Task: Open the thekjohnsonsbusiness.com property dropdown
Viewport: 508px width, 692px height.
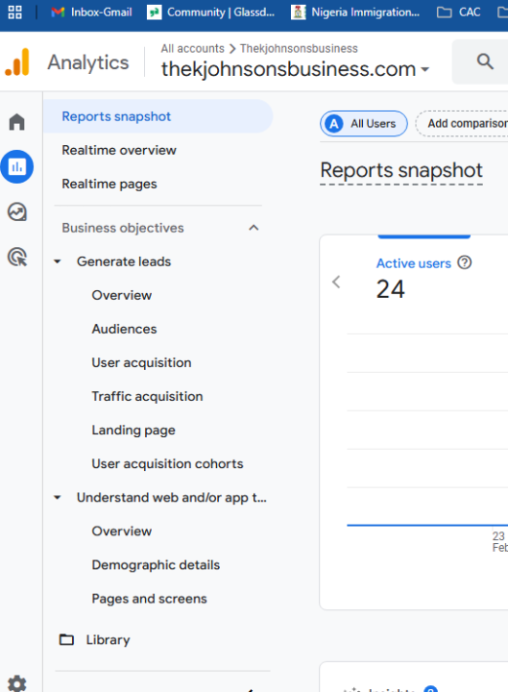Action: pyautogui.click(x=295, y=69)
